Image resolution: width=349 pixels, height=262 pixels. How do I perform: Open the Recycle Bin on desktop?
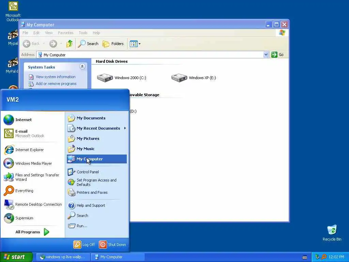point(332,233)
